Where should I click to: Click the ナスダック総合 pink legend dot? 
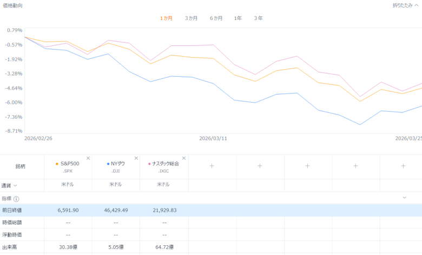click(149, 164)
